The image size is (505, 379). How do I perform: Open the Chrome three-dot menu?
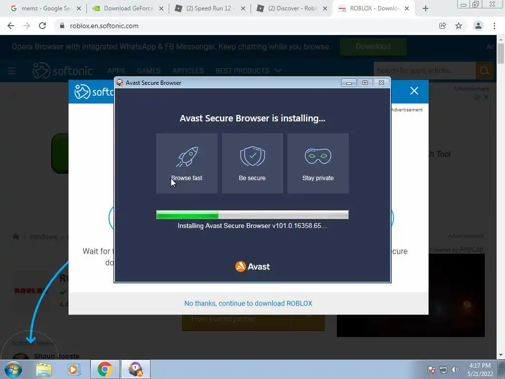(494, 26)
